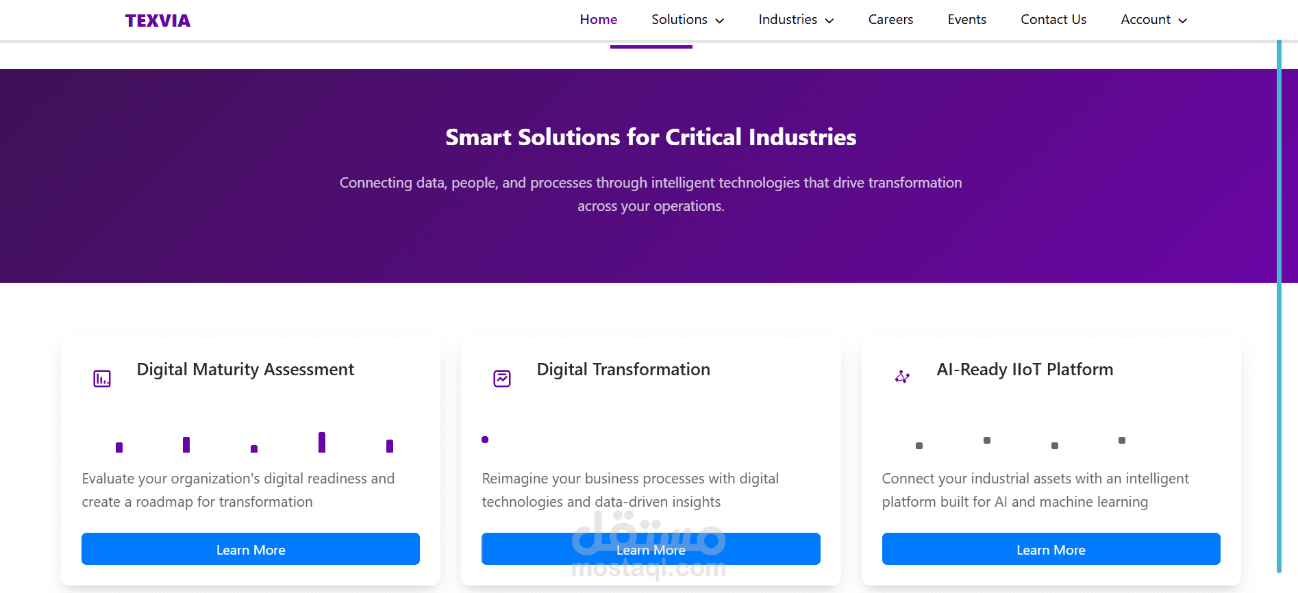This screenshot has height=593, width=1298.
Task: Open the Account dropdown menu
Action: click(x=1145, y=20)
